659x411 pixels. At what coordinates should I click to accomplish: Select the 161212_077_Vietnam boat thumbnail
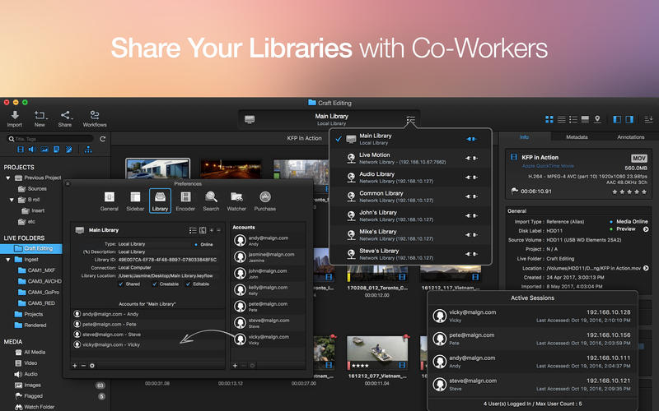click(x=377, y=353)
